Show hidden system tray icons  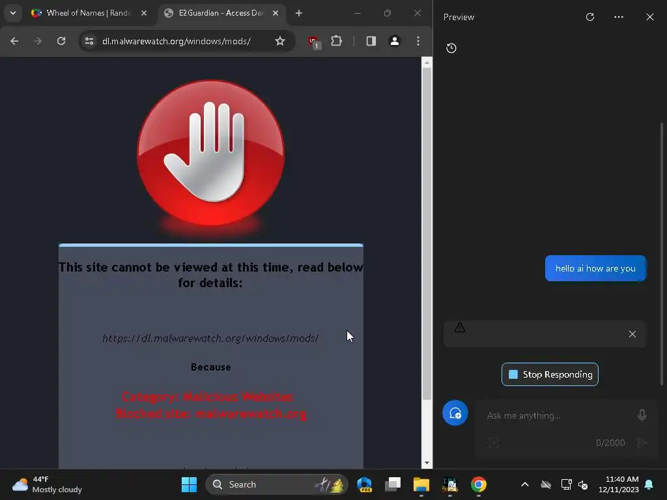click(x=525, y=484)
